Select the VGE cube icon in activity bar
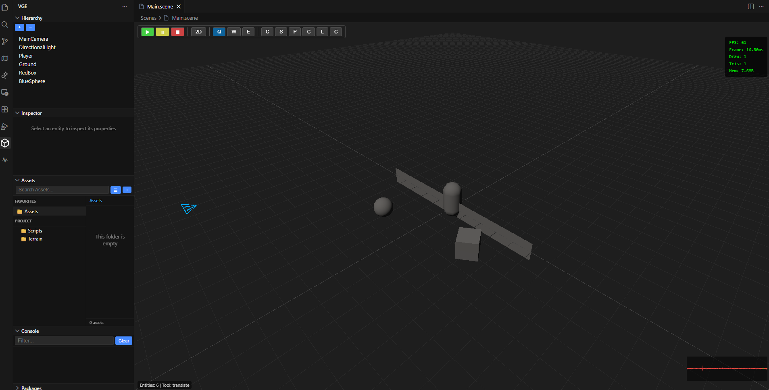Viewport: 769px width, 390px height. tap(5, 143)
